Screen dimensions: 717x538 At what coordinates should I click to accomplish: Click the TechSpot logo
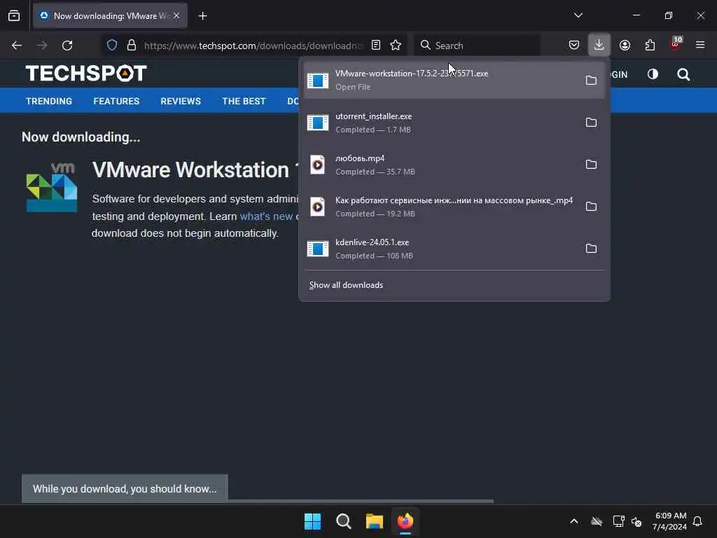pos(86,73)
